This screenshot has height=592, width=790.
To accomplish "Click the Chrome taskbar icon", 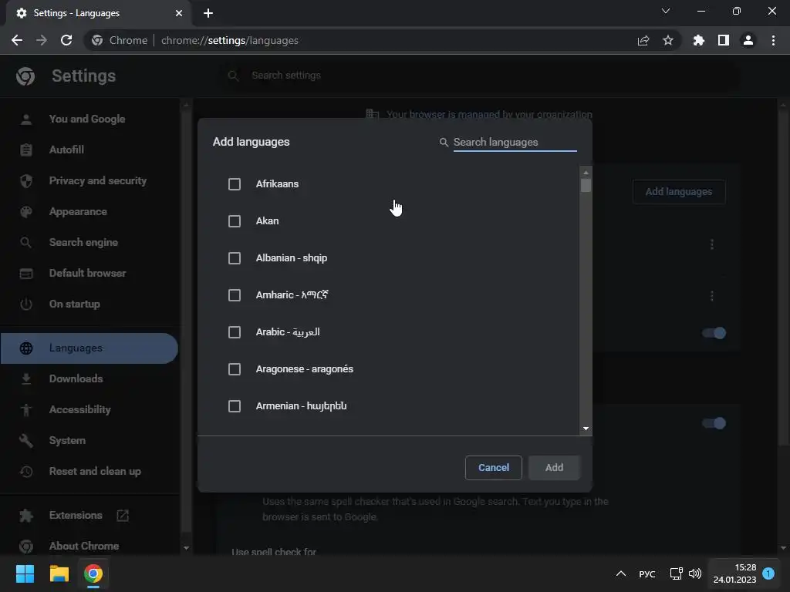I will pyautogui.click(x=93, y=573).
